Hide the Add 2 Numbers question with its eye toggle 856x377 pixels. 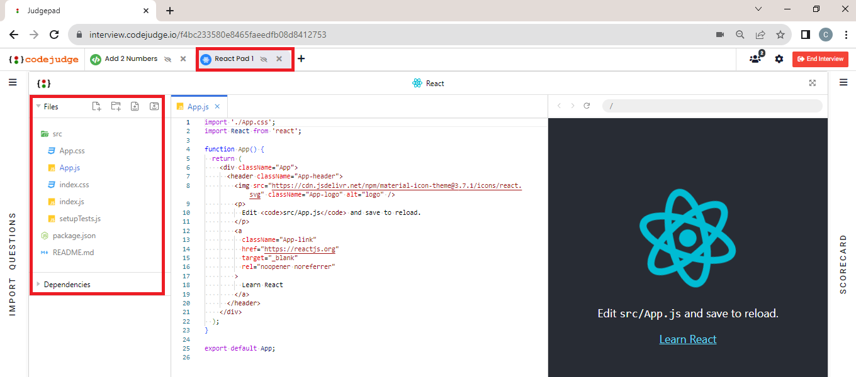(167, 58)
